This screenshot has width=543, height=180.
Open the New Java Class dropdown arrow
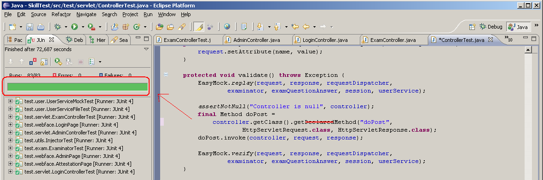(145, 27)
